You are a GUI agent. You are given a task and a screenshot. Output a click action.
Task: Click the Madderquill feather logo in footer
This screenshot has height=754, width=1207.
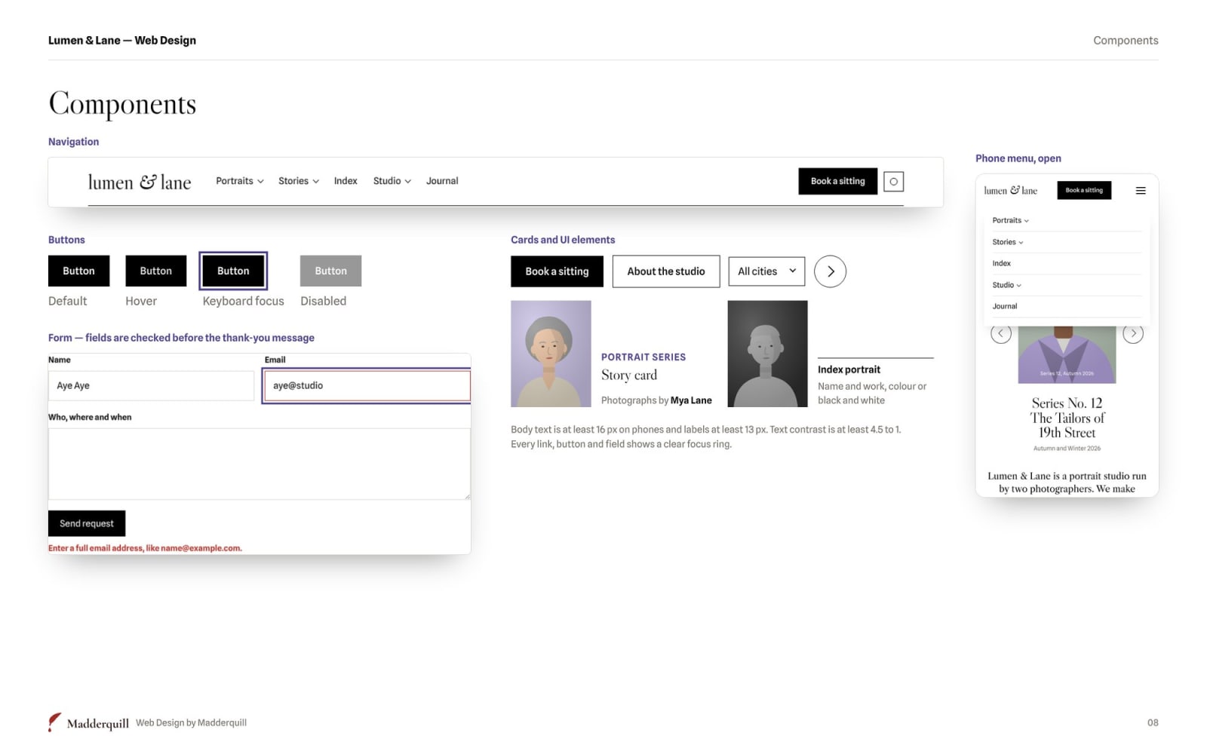point(54,722)
